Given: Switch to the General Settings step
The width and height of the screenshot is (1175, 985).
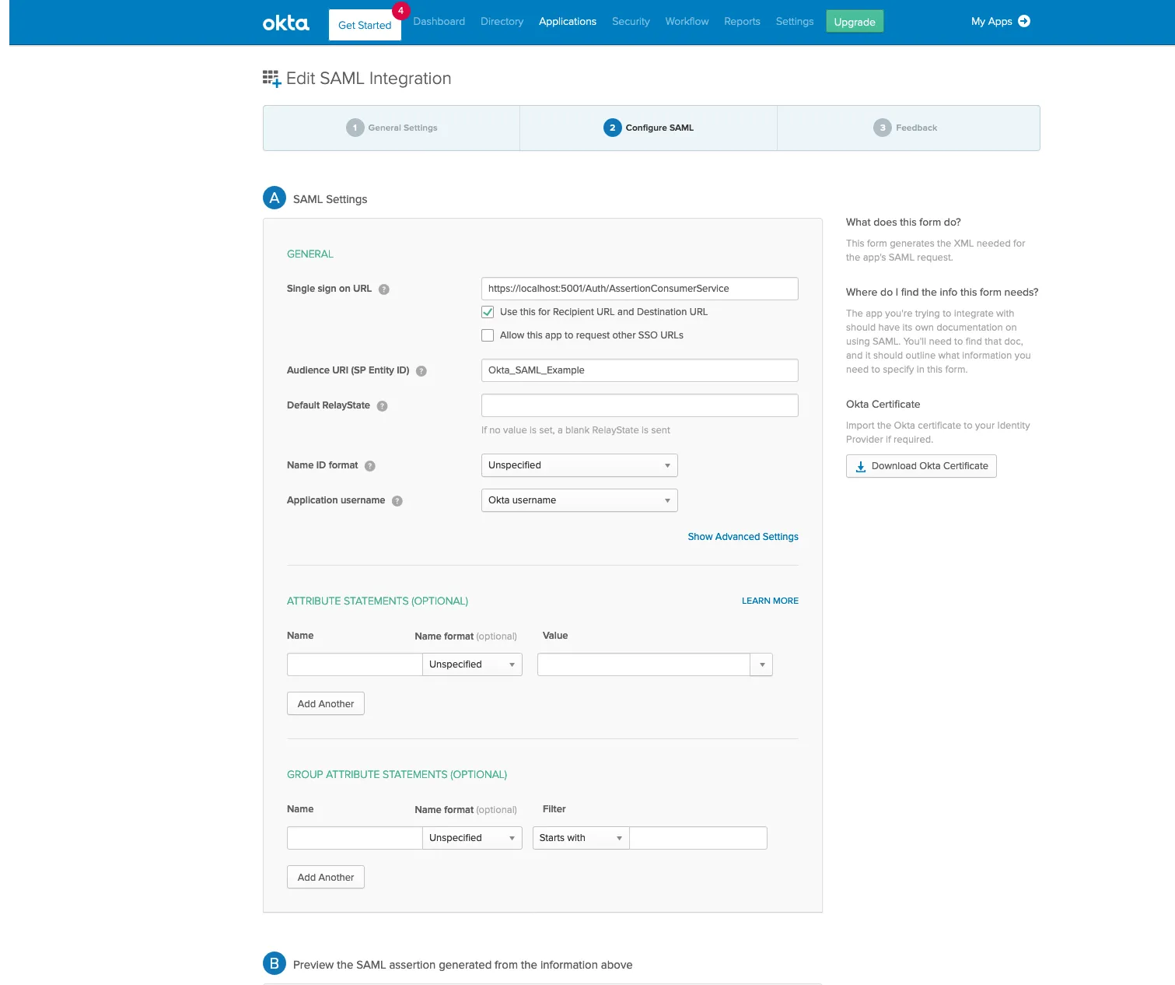Looking at the screenshot, I should tap(391, 128).
